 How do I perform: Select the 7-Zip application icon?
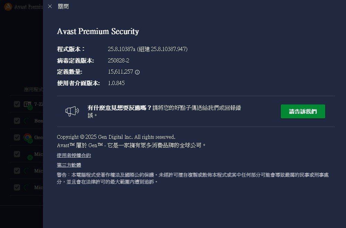click(x=27, y=104)
